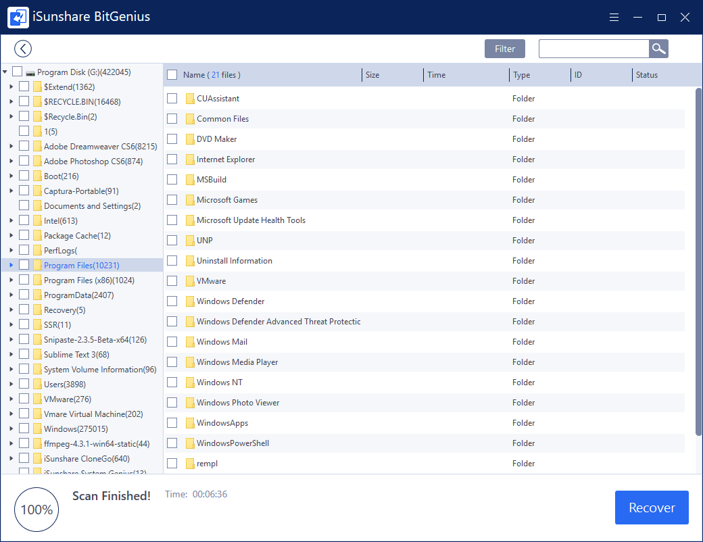
Task: Click the Microsoft Games folder icon
Action: 190,199
